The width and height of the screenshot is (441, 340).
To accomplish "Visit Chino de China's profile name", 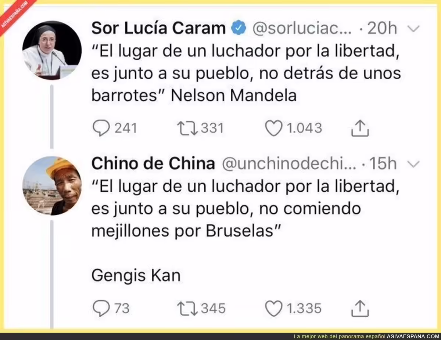I will tap(153, 164).
